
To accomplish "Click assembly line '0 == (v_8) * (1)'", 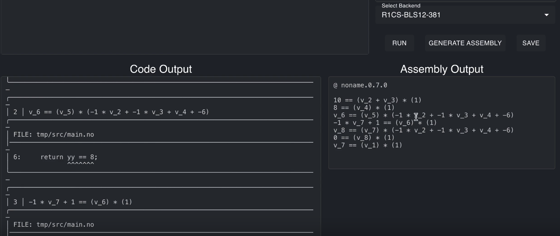I will tap(364, 138).
